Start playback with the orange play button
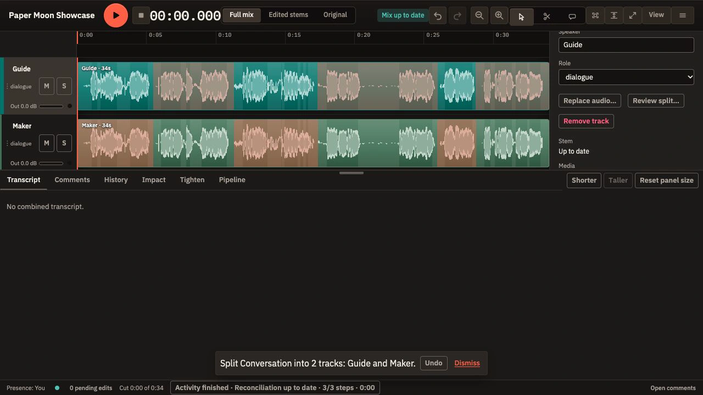 point(116,15)
